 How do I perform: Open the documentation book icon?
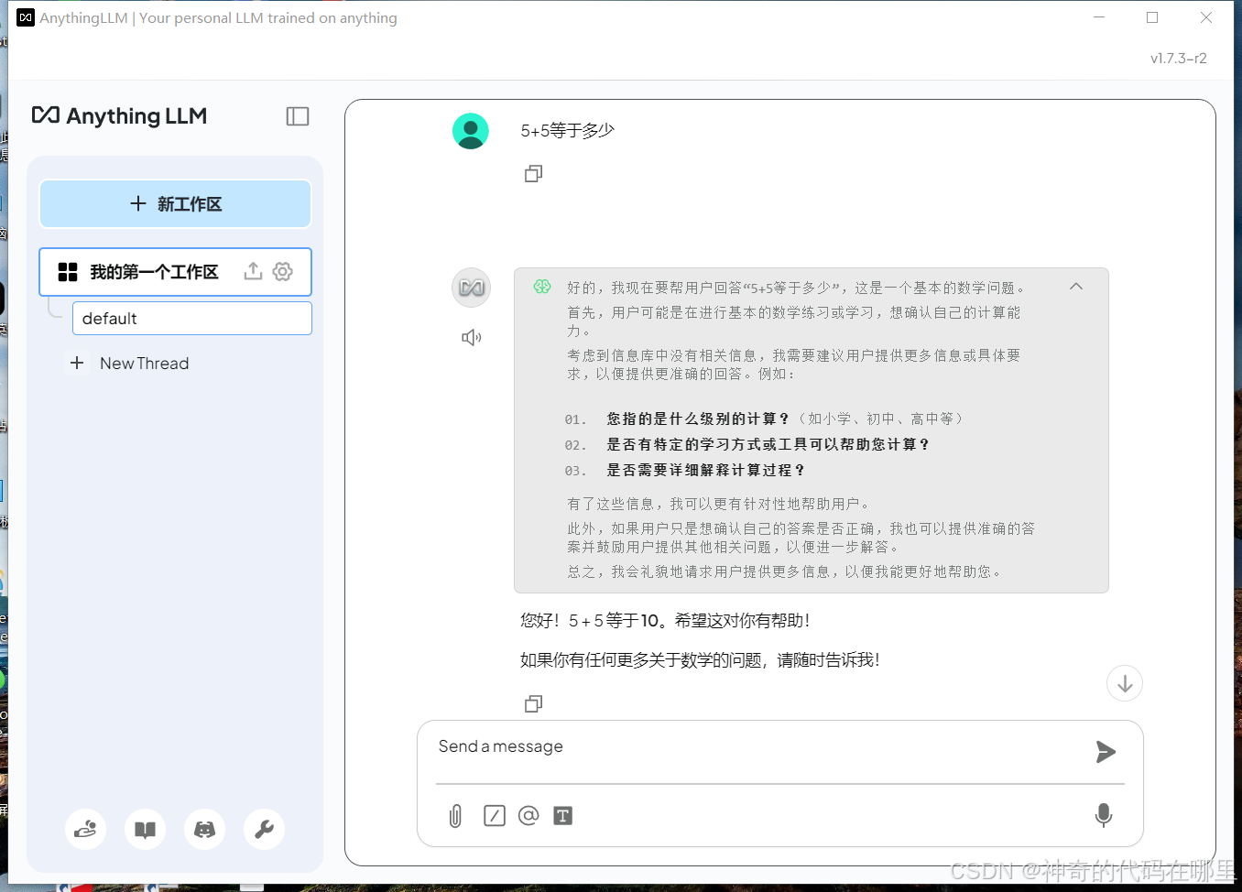(146, 830)
